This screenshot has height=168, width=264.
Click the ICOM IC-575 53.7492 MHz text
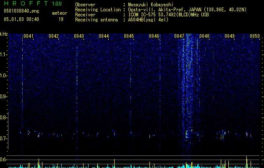(168, 15)
